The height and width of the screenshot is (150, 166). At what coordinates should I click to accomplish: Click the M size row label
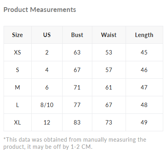(17, 88)
